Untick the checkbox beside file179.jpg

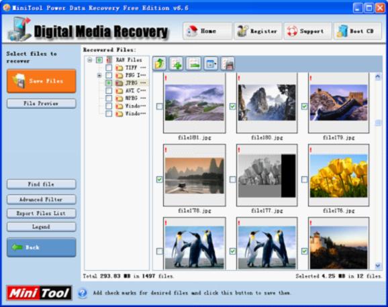[x=304, y=107]
